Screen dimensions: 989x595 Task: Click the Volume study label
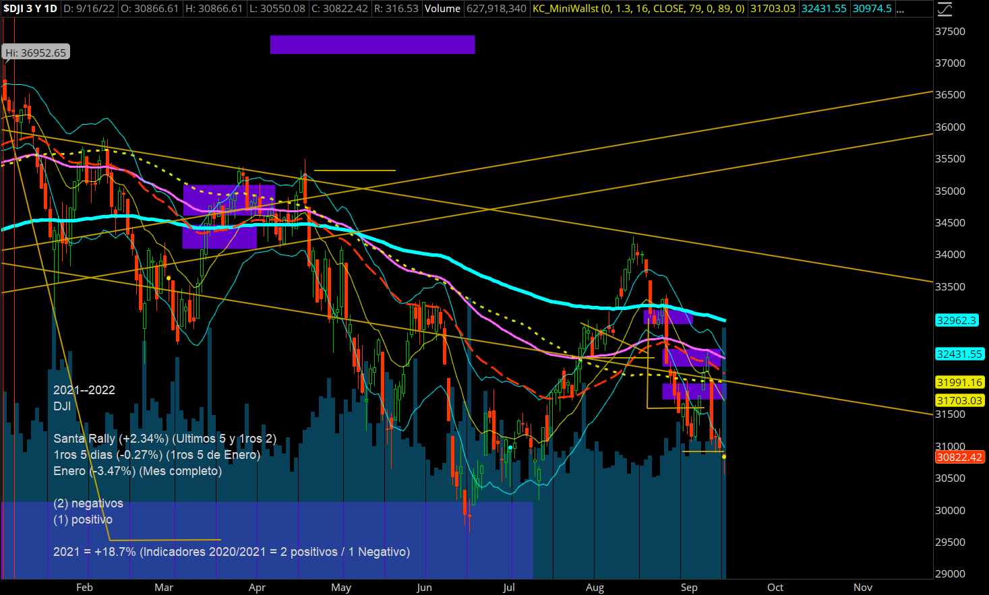[x=442, y=9]
